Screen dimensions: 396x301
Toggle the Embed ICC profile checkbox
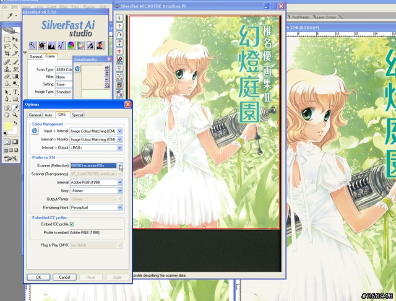click(72, 224)
